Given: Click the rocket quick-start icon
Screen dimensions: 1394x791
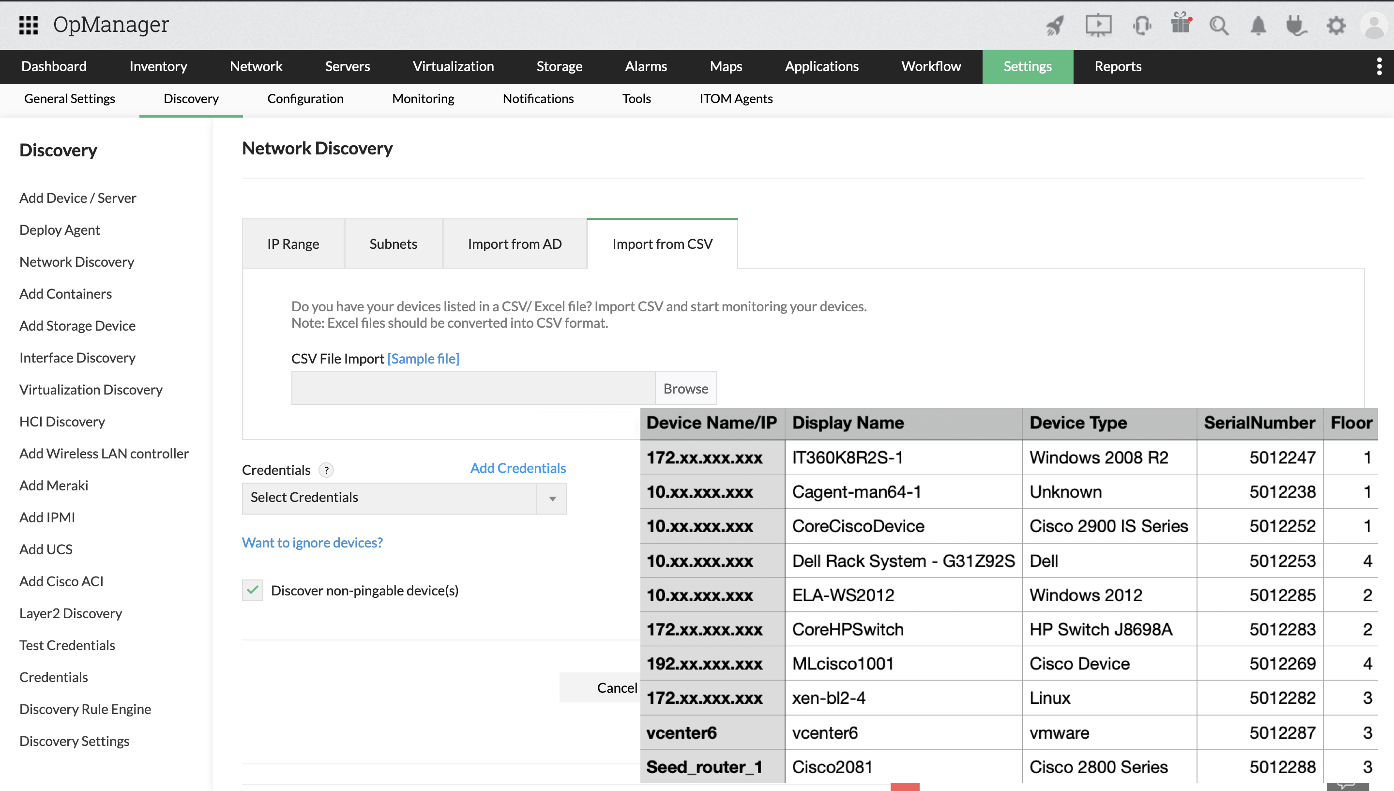Looking at the screenshot, I should [1055, 25].
